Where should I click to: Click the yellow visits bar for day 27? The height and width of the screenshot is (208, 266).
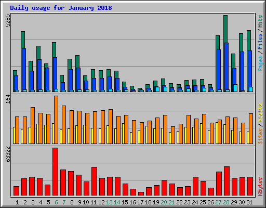point(217,133)
